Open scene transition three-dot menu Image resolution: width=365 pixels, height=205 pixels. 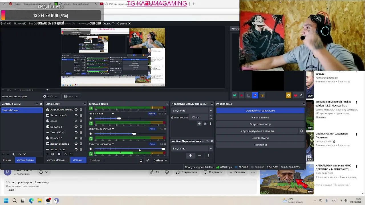(x=210, y=123)
